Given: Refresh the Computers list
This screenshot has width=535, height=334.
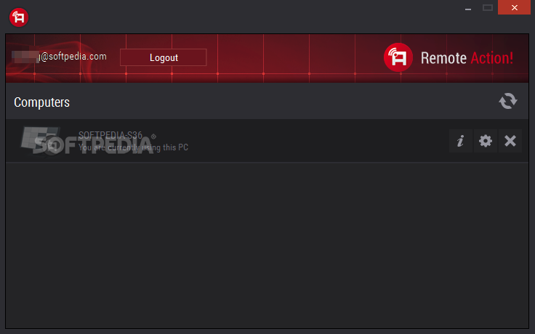Looking at the screenshot, I should click(507, 101).
